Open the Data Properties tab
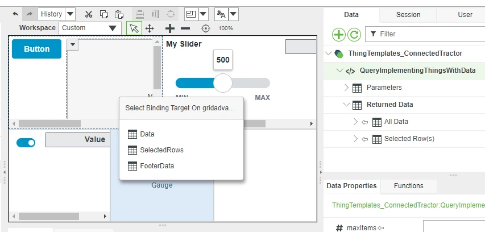Screen dimensions: 485x232 tap(352, 186)
